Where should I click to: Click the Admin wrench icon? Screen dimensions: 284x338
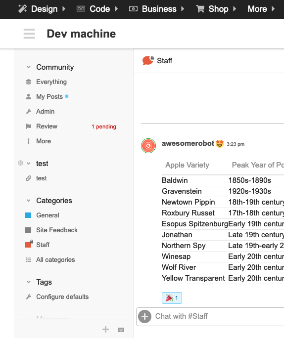(29, 112)
